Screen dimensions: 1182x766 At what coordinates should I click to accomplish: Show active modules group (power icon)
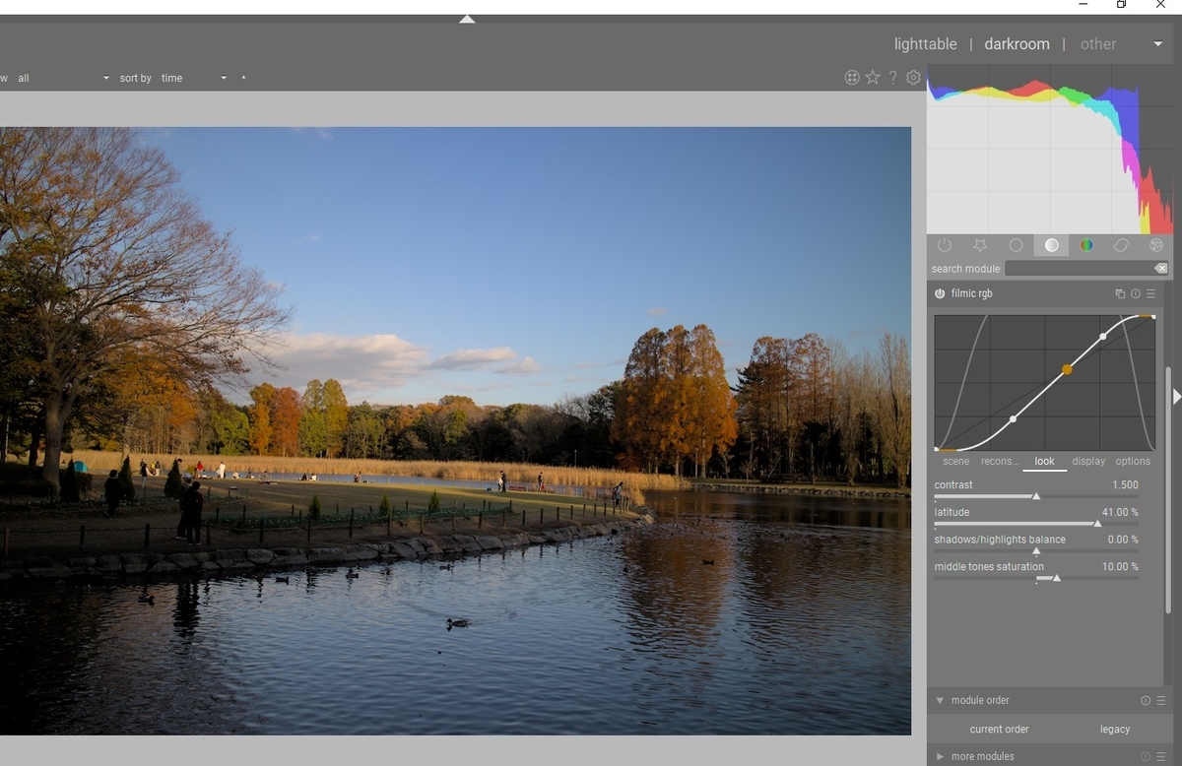click(x=945, y=245)
